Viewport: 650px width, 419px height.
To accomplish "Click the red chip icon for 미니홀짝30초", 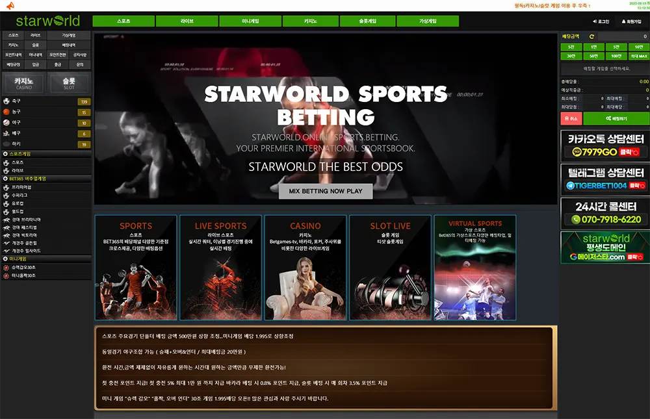I will (6, 275).
